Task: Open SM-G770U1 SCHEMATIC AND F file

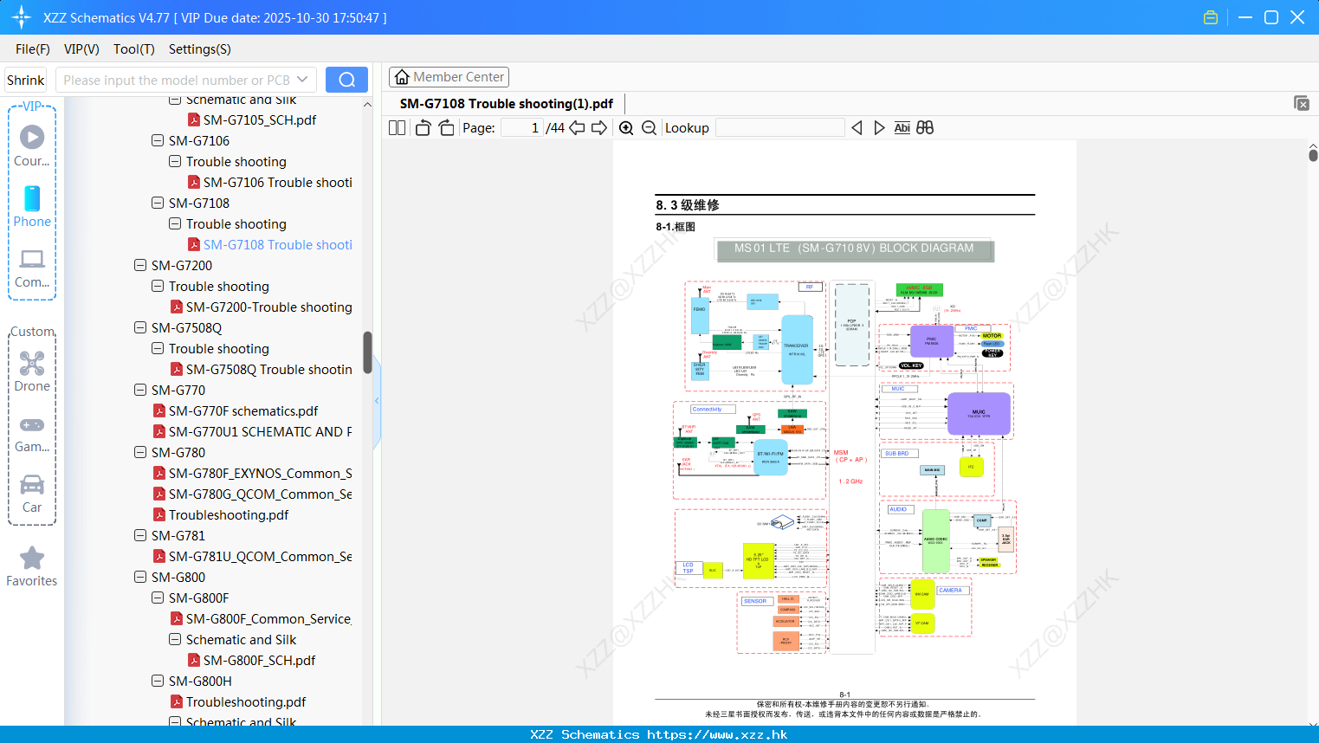Action: (261, 431)
